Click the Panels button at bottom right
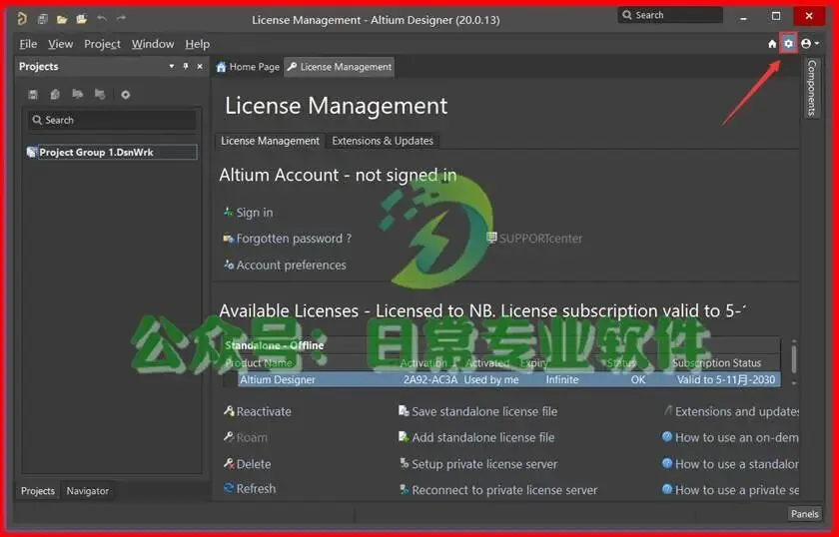Viewport: 839px width, 537px height. pos(804,513)
